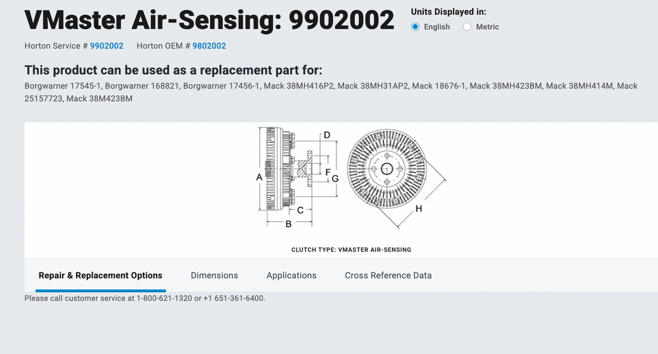Switch units to Metric
Screen dimensions: 658x354
point(467,27)
